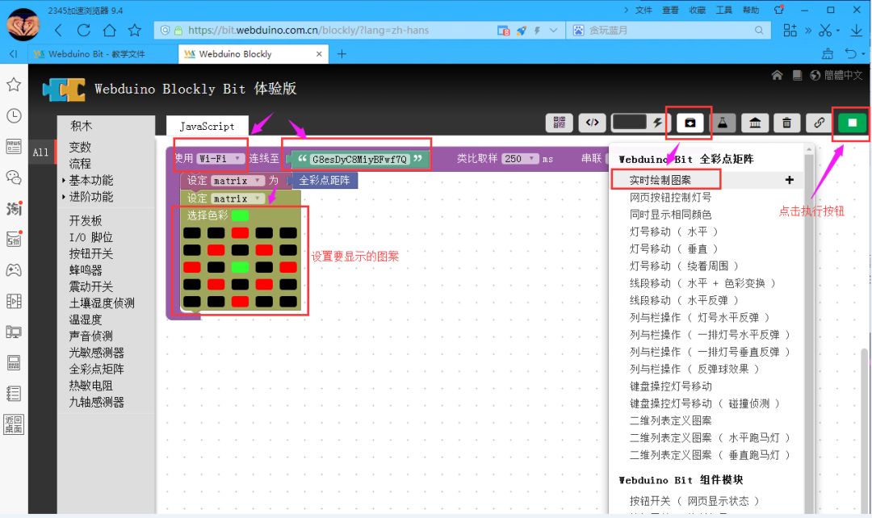This screenshot has height=518, width=872.
Task: Open example 键盘操控灯号移动
Action: (x=670, y=386)
